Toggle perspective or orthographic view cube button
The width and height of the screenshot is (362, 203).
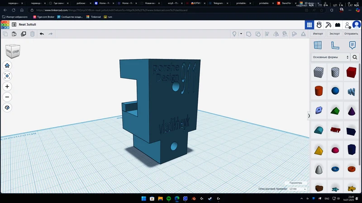tap(7, 107)
